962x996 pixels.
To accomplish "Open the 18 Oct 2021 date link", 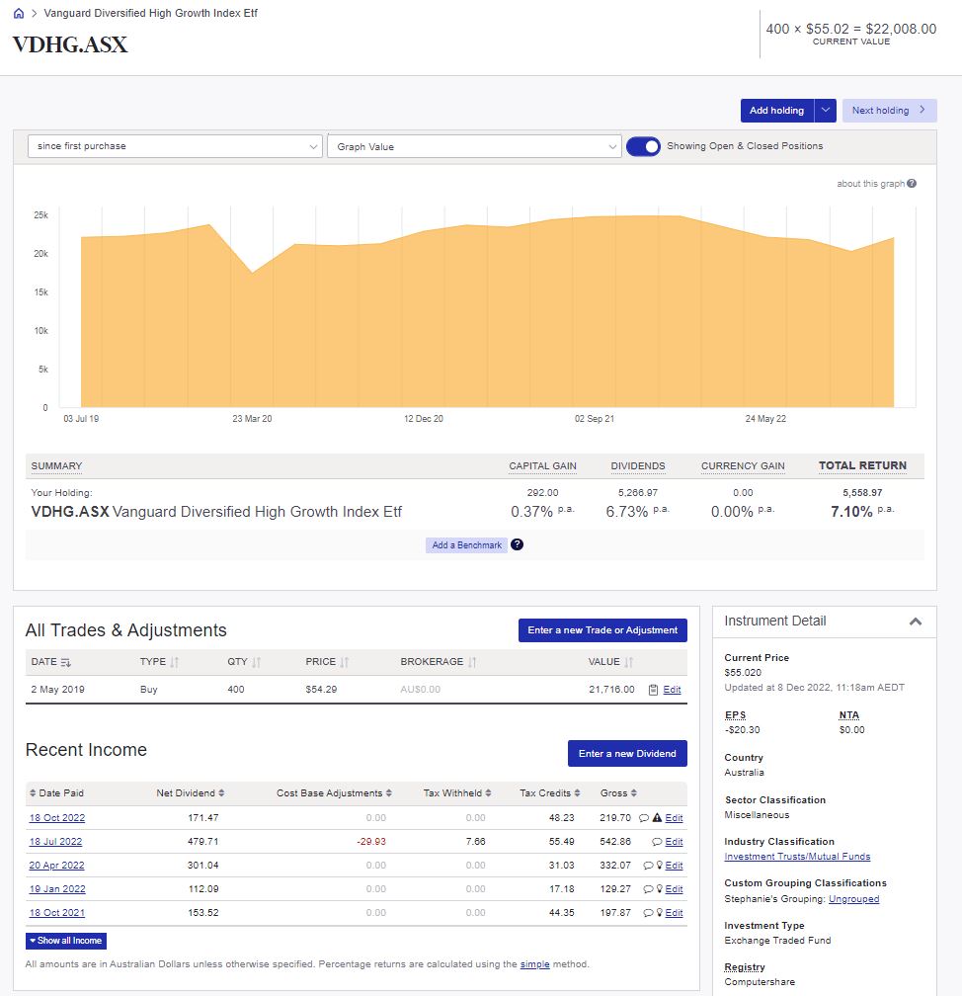I will pos(57,913).
